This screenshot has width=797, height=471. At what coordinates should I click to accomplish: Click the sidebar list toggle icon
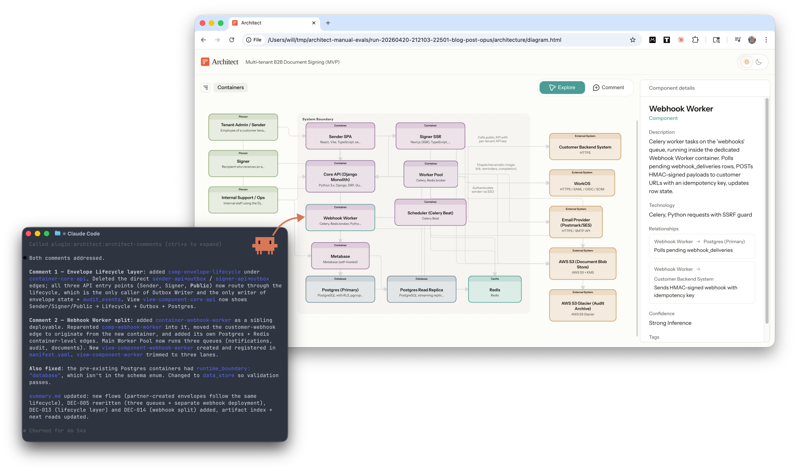tap(206, 88)
